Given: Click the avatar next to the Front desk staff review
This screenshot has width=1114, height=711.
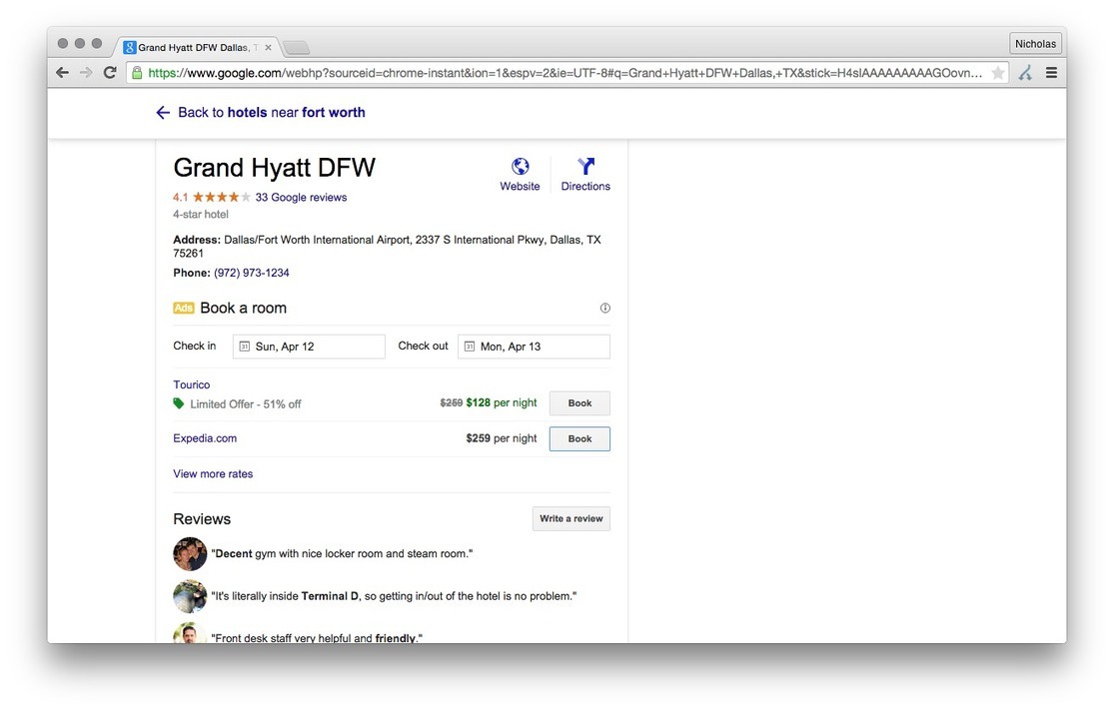Looking at the screenshot, I should coord(190,633).
